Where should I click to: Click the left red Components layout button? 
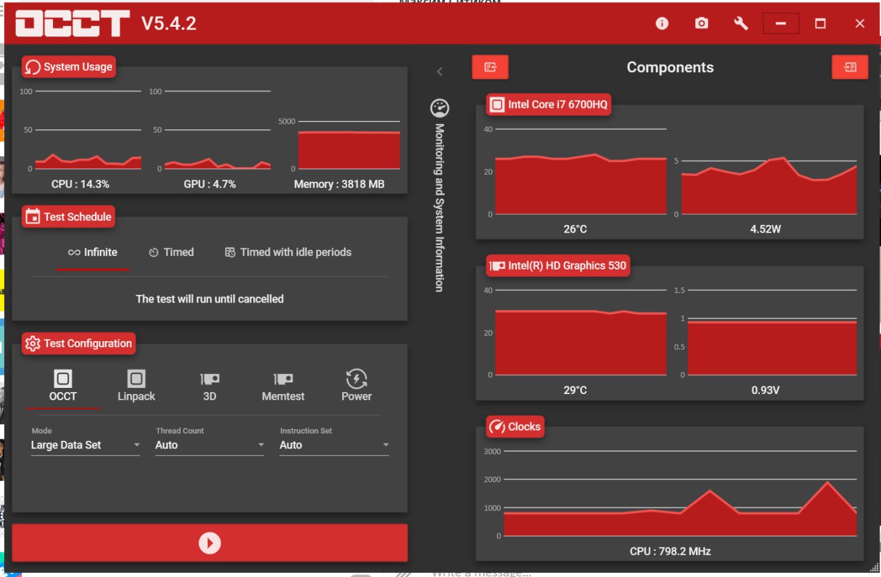click(490, 67)
